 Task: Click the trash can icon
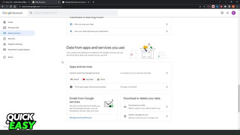pyautogui.click(x=125, y=116)
